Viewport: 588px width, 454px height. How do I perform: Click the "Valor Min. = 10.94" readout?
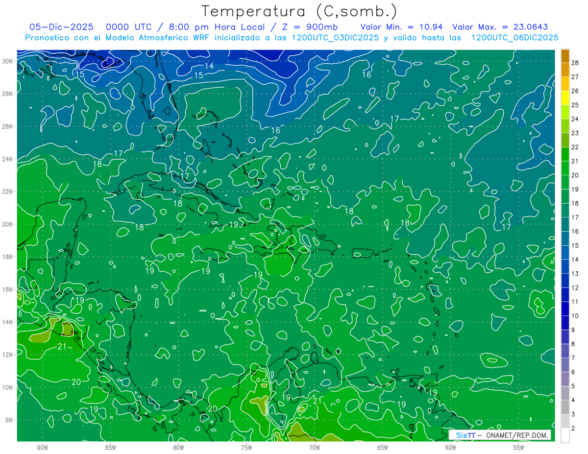[402, 27]
